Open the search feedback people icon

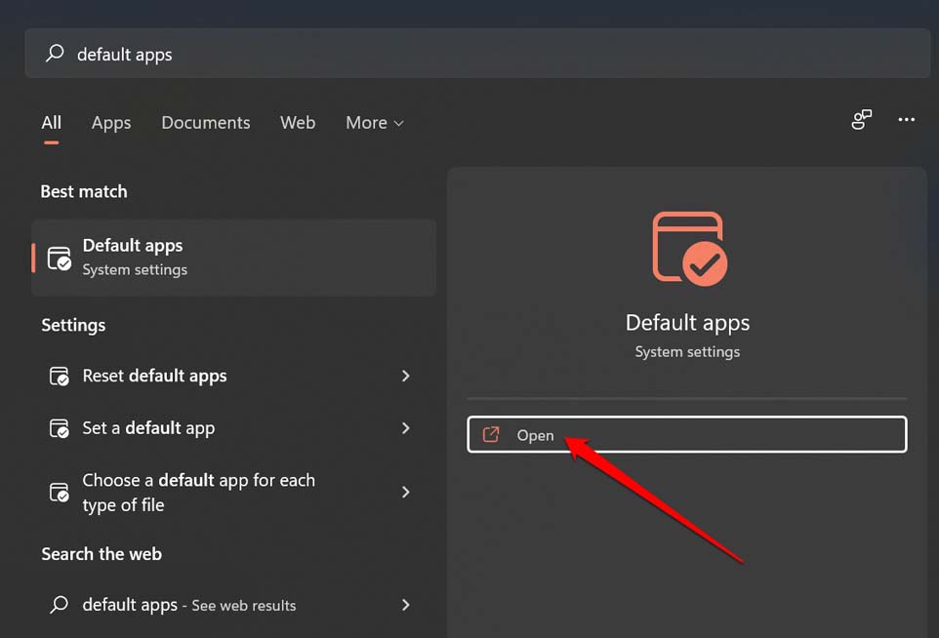(x=861, y=119)
